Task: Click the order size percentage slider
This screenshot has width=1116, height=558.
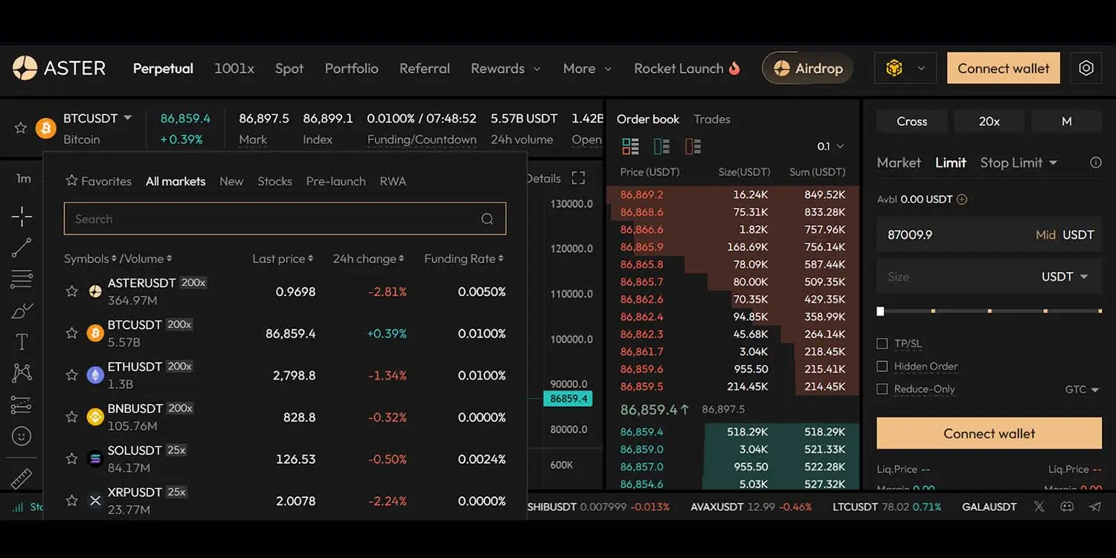Action: (x=990, y=311)
